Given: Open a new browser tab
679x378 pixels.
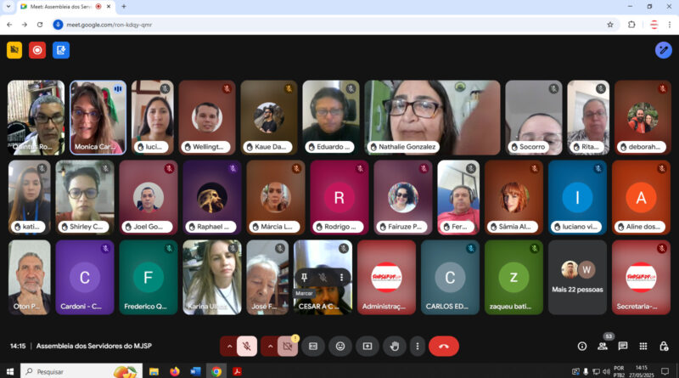Looking at the screenshot, I should coord(124,7).
